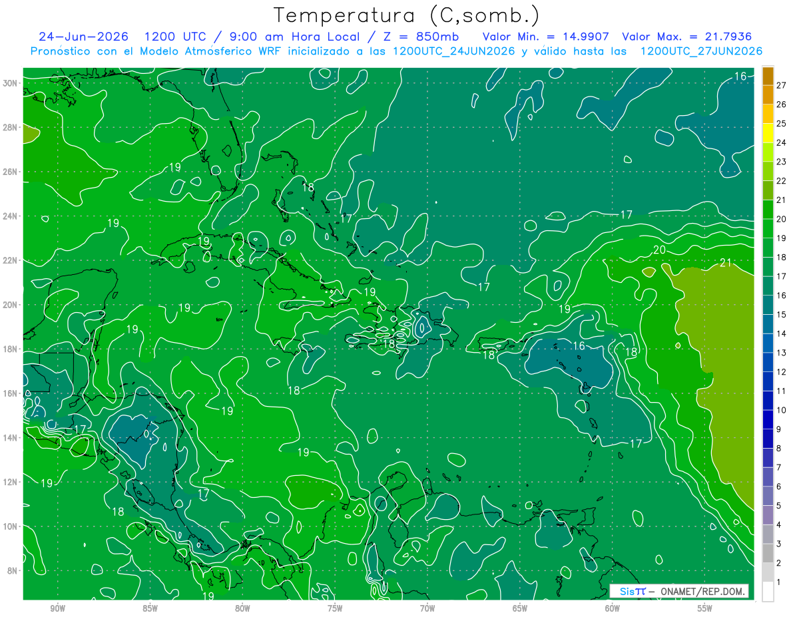The width and height of the screenshot is (799, 617).
Task: Click the '90W' longitude axis label
Action: [58, 608]
